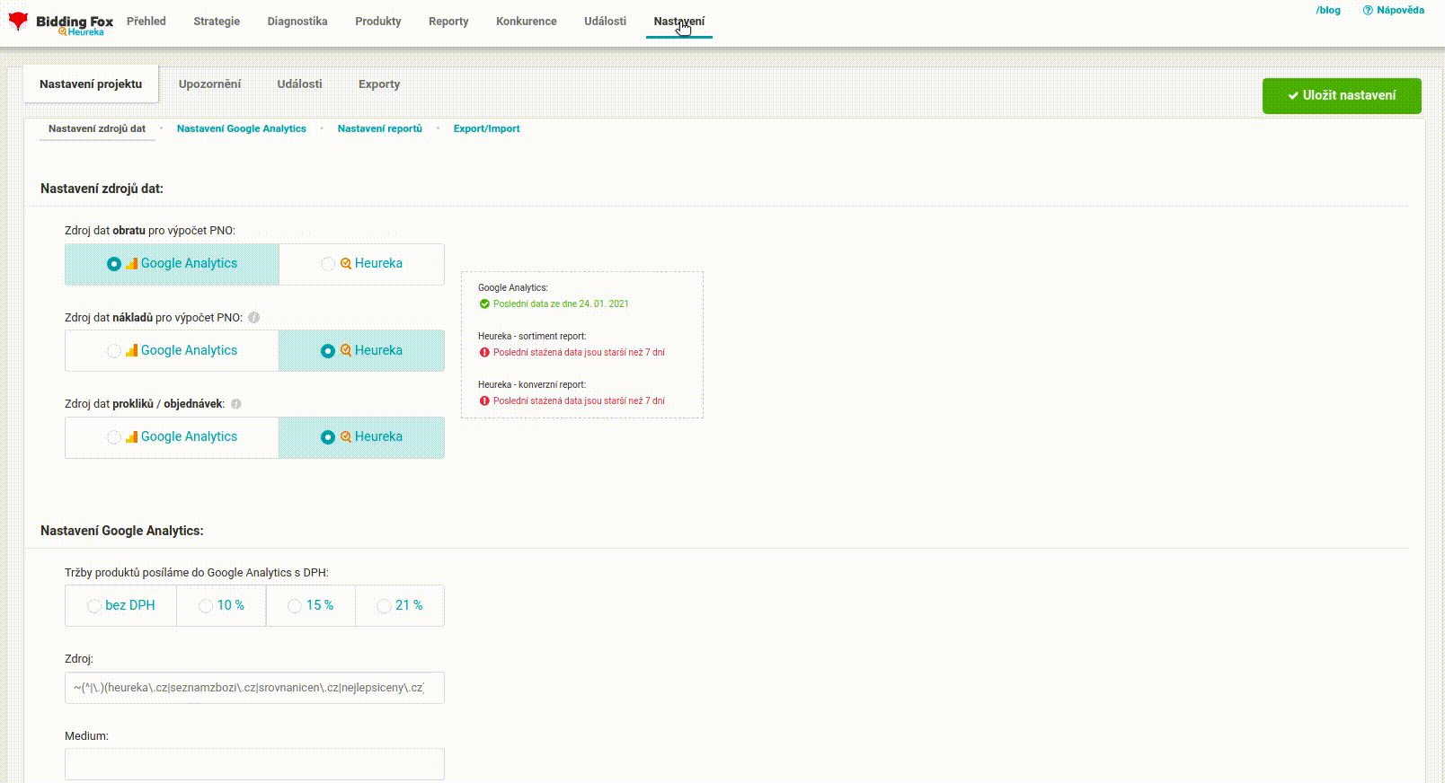1445x783 pixels.
Task: Switch to Exporty tab
Action: pyautogui.click(x=379, y=84)
